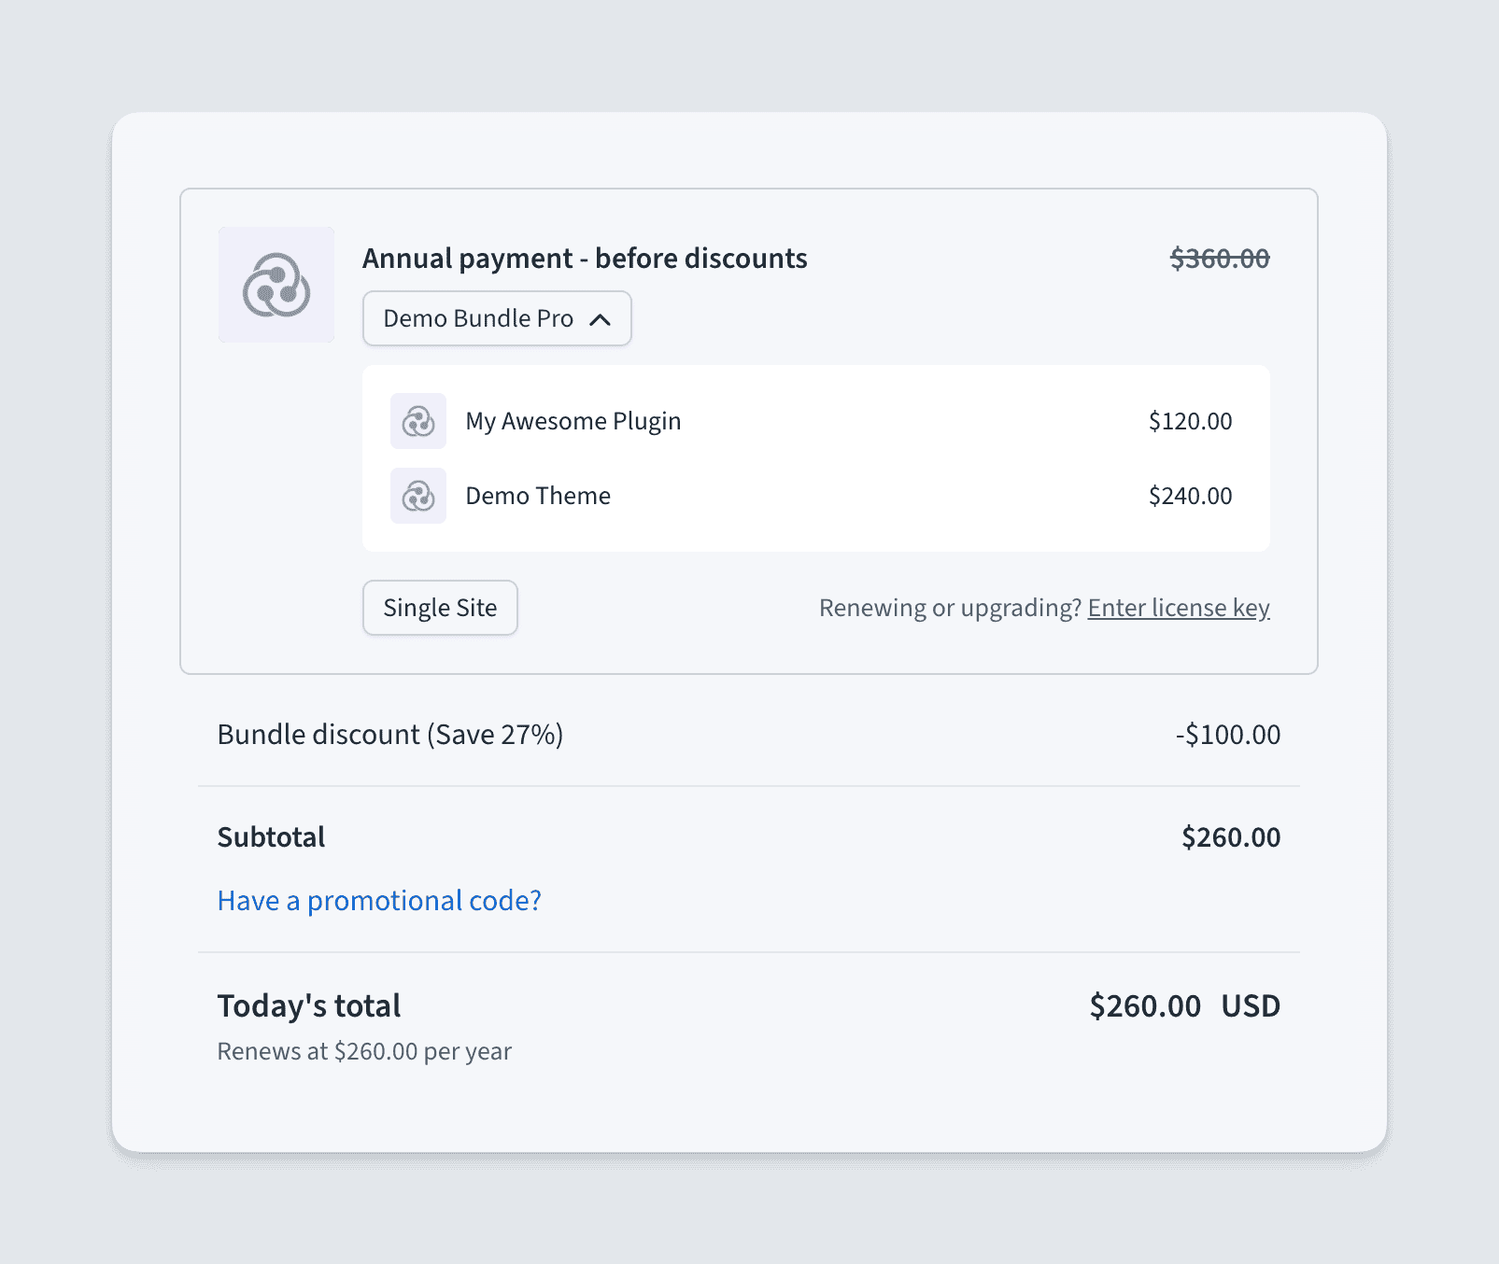1499x1264 pixels.
Task: Click the $260.00 USD total amount
Action: tap(1185, 1006)
